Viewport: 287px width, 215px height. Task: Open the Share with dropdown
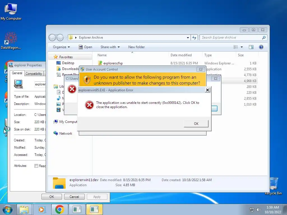tap(110, 47)
